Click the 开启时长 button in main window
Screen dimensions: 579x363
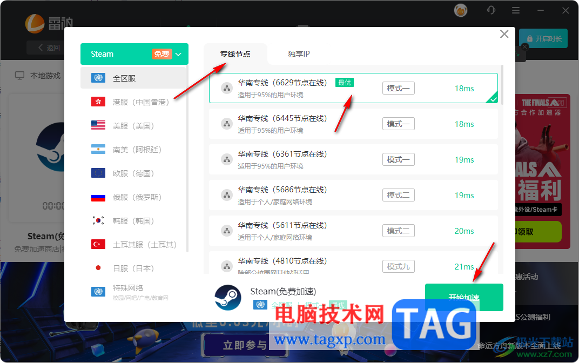(x=543, y=38)
